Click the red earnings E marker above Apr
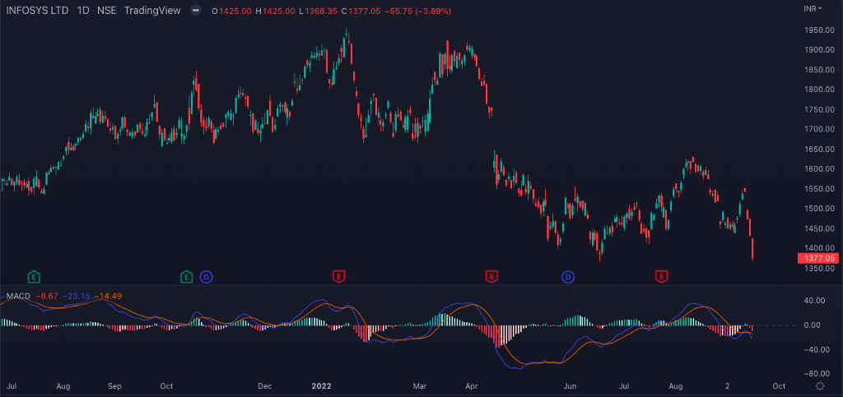 [x=491, y=277]
